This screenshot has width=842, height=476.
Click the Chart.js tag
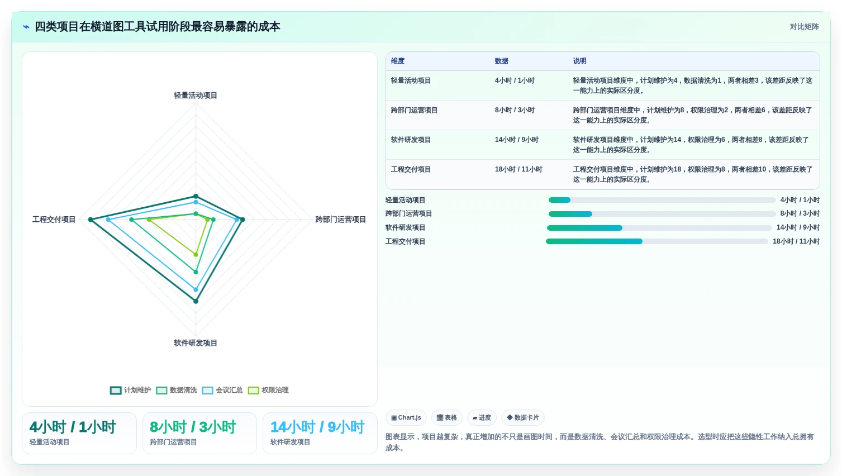406,418
